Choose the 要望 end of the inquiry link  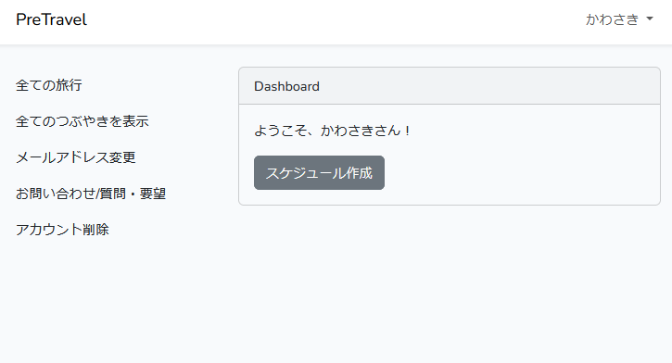point(153,194)
